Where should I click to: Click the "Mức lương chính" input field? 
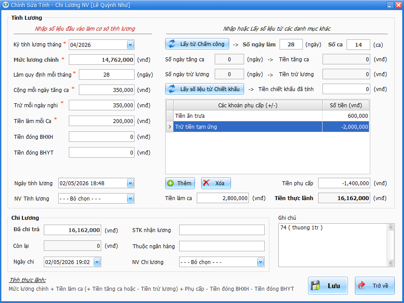pyautogui.click(x=102, y=60)
